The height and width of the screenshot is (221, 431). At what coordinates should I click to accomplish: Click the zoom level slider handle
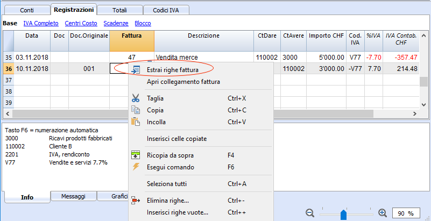click(343, 215)
